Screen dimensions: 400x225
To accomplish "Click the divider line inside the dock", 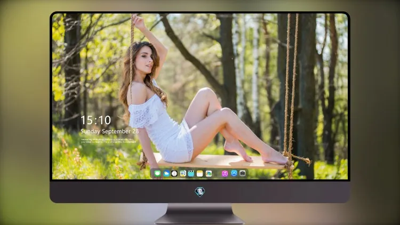I will tap(217, 174).
